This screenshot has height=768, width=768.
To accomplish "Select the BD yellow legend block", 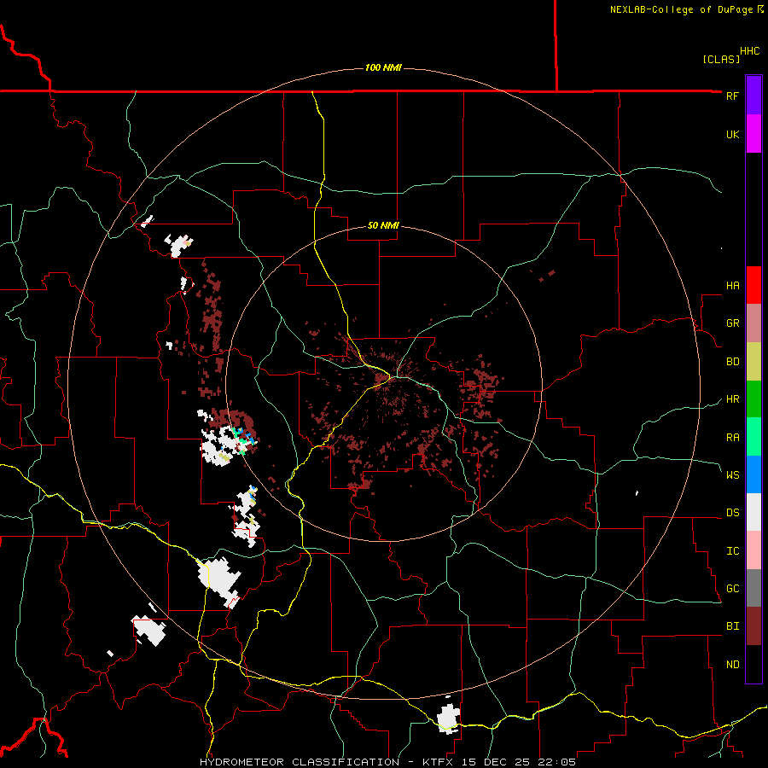I will pyautogui.click(x=753, y=362).
